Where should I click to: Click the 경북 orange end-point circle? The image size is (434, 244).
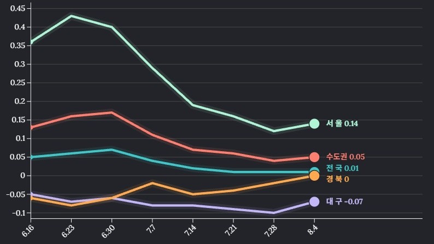[x=314, y=176]
